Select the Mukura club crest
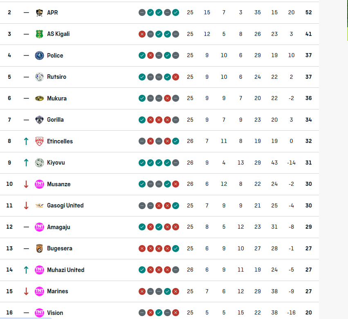348x319 pixels. (x=39, y=98)
